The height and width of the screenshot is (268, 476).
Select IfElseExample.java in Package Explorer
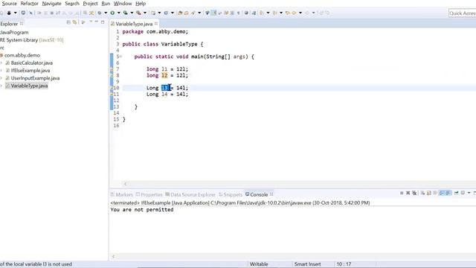click(x=30, y=71)
